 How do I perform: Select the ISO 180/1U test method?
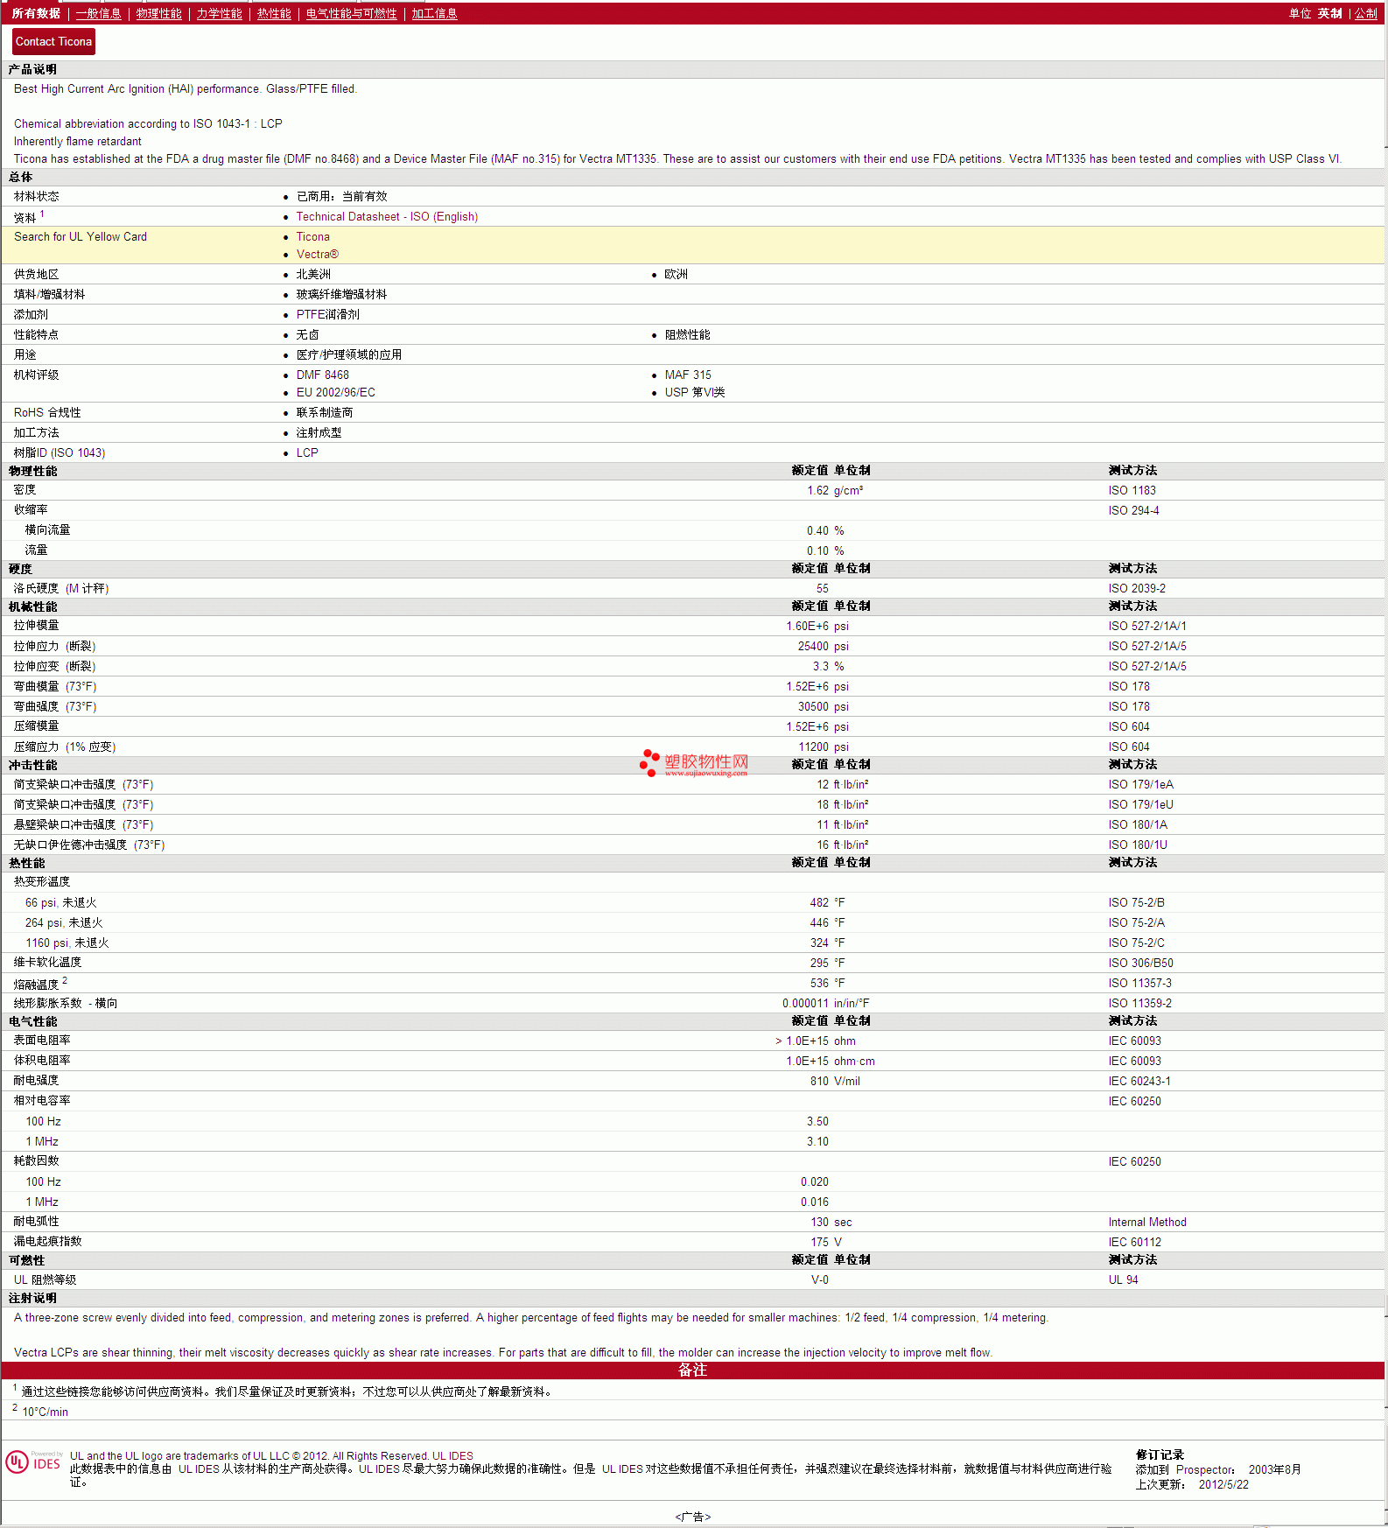coord(1138,845)
